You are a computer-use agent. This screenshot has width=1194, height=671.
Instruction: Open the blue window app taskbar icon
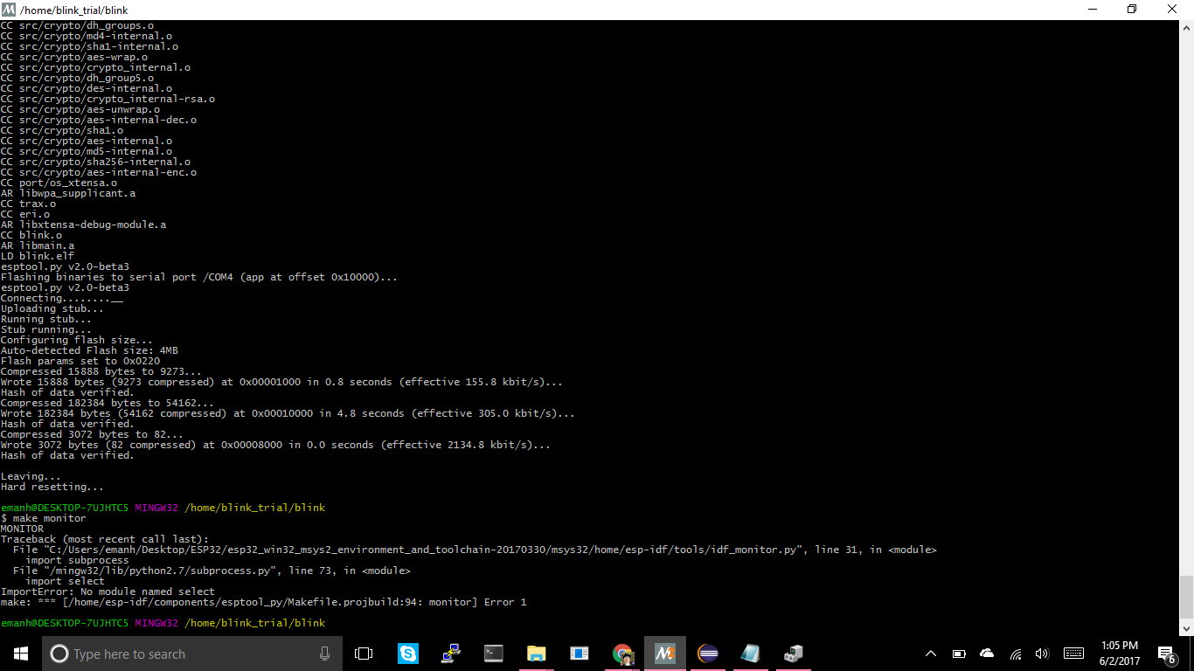[580, 654]
